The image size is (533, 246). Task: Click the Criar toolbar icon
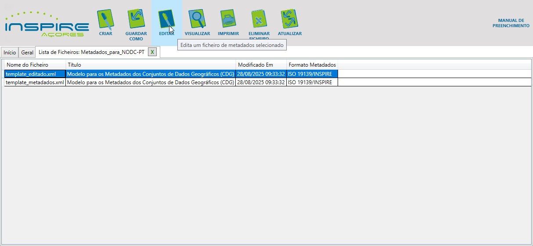105,19
